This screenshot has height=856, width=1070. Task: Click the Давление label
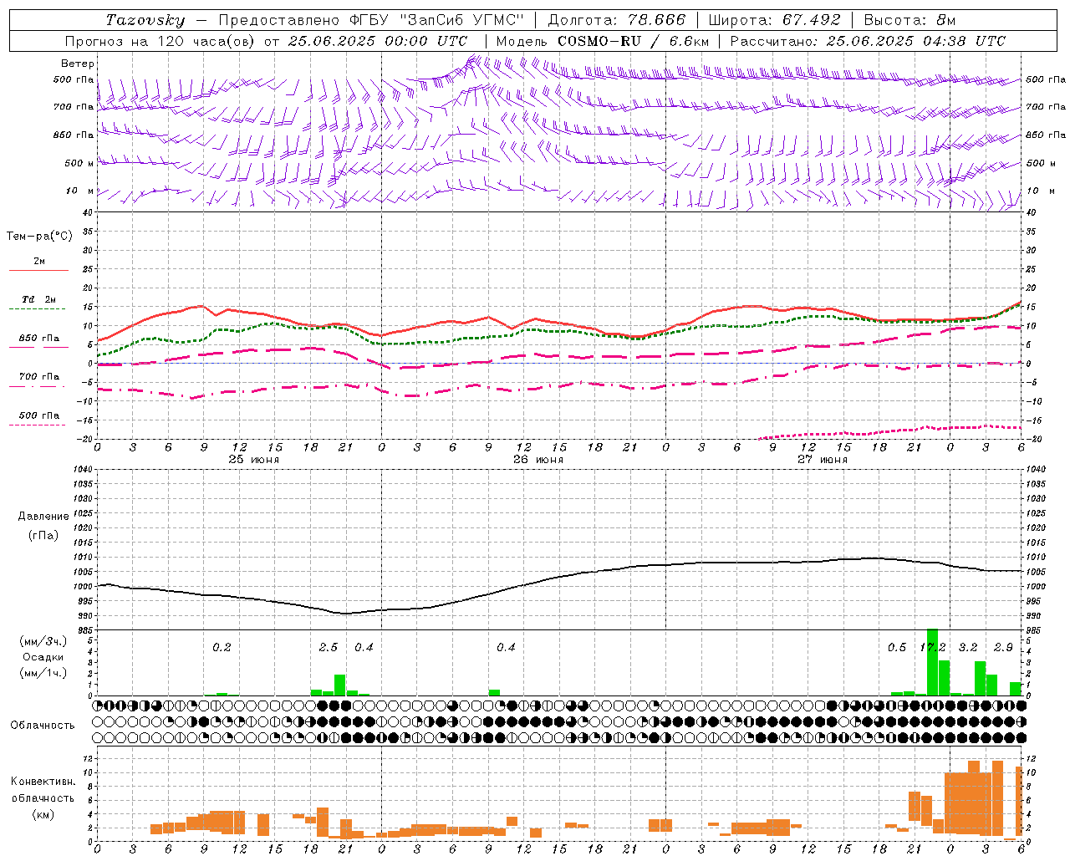click(x=43, y=517)
